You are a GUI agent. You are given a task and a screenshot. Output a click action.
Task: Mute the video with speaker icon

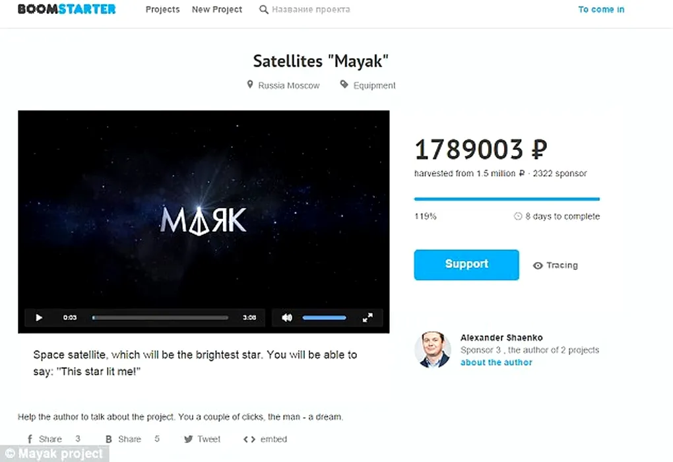[x=287, y=317]
